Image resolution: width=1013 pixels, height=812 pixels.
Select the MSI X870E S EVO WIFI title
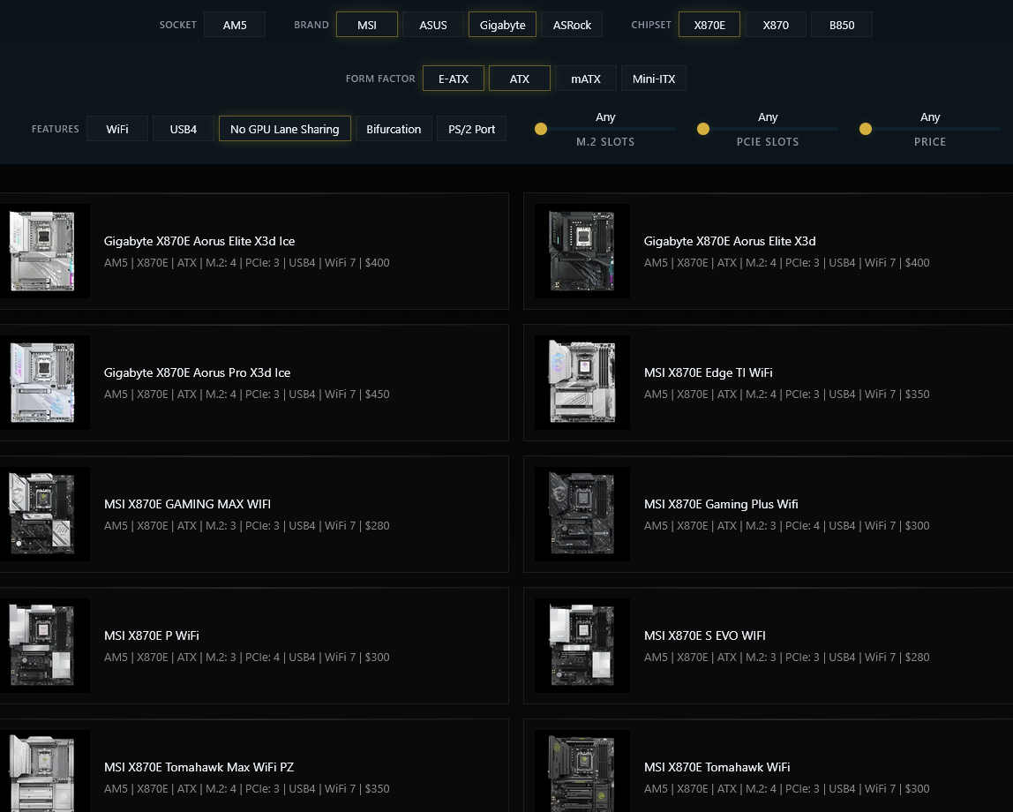(705, 635)
